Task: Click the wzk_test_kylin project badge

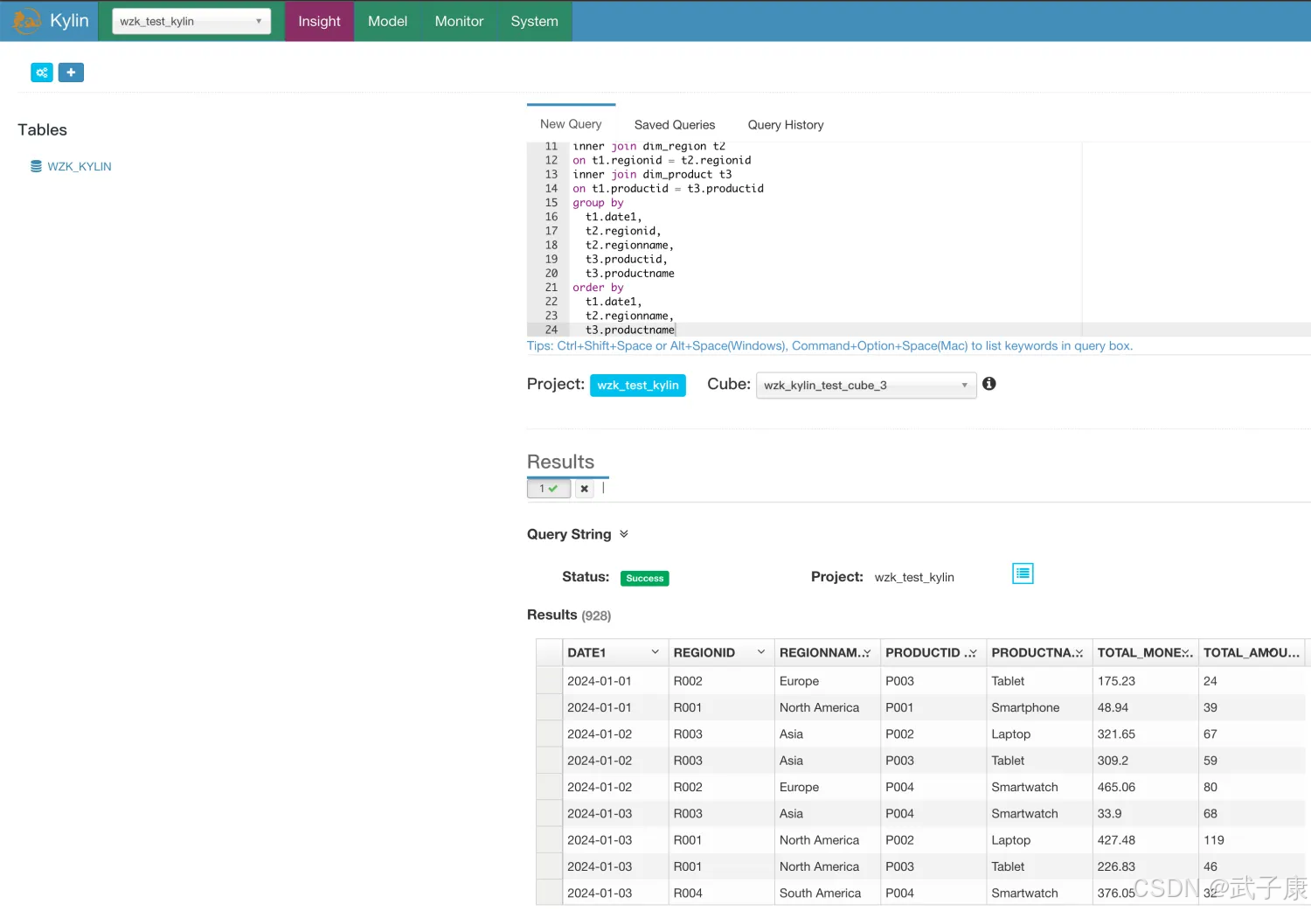Action: pyautogui.click(x=637, y=386)
